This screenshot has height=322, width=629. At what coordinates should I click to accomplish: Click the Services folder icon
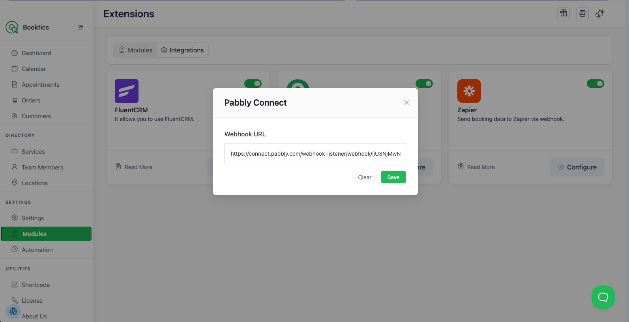[x=15, y=151]
